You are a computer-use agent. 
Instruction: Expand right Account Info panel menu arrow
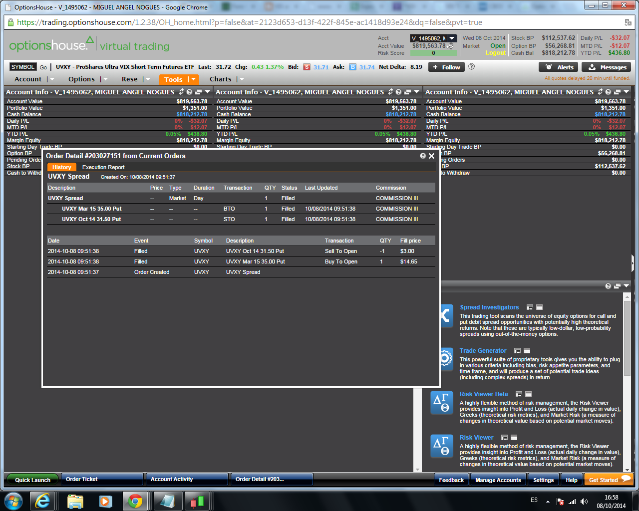(626, 92)
